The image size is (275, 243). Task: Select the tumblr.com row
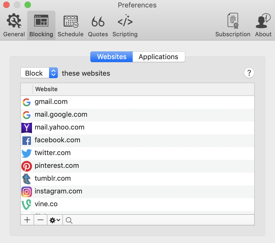point(137,179)
